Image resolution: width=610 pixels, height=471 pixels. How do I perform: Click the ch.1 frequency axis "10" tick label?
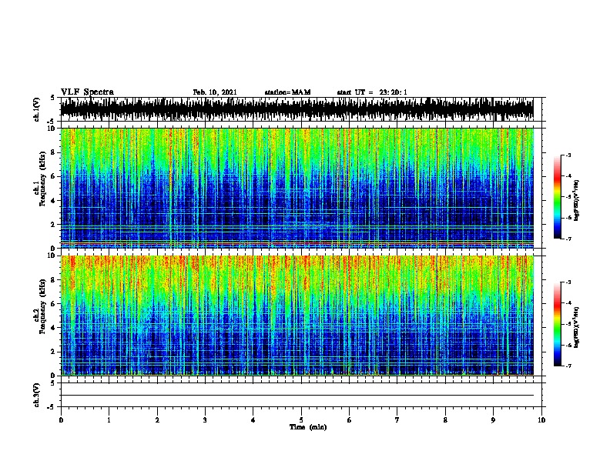point(52,129)
